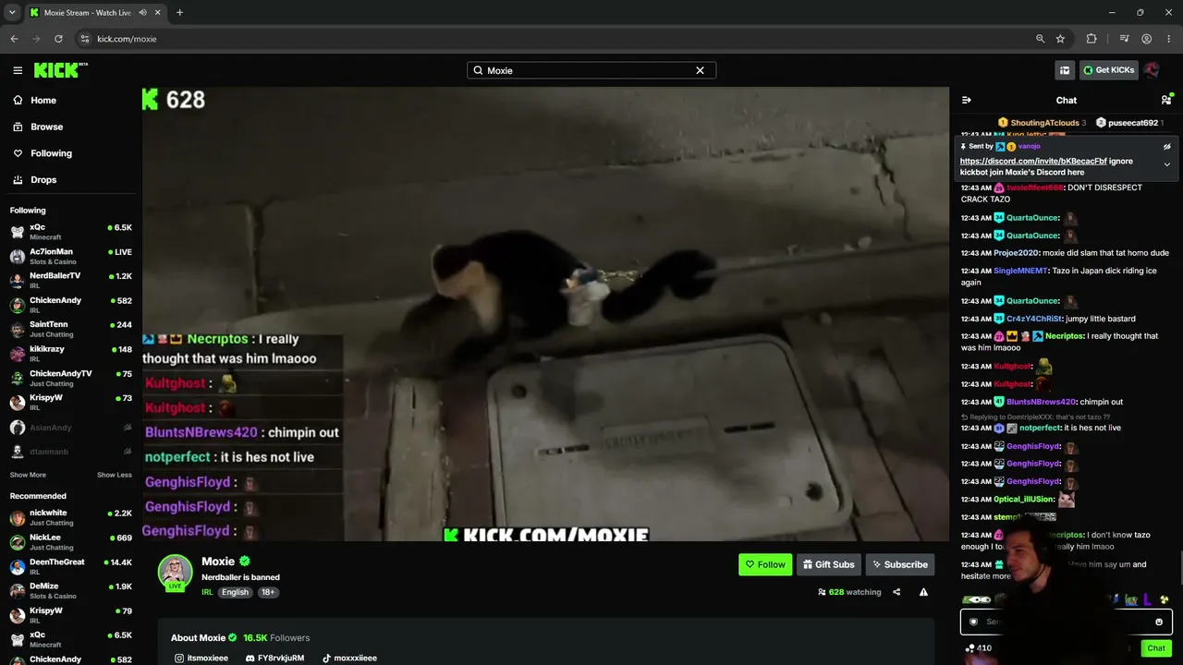The height and width of the screenshot is (665, 1183).
Task: Expand the pinned message chevron
Action: tap(1167, 164)
